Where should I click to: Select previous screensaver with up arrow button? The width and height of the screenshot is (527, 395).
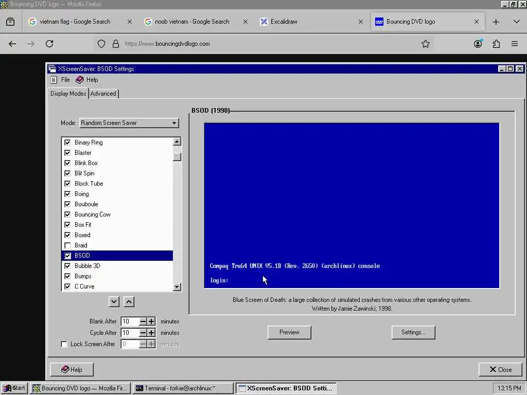click(x=129, y=301)
